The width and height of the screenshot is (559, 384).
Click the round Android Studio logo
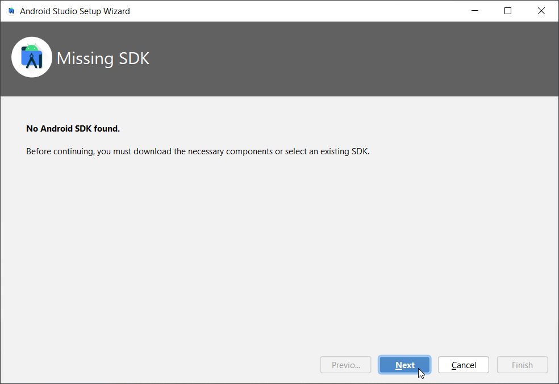32,57
